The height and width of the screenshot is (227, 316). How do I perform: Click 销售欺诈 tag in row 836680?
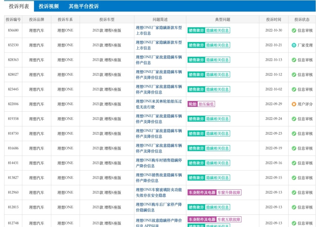pyautogui.click(x=196, y=30)
